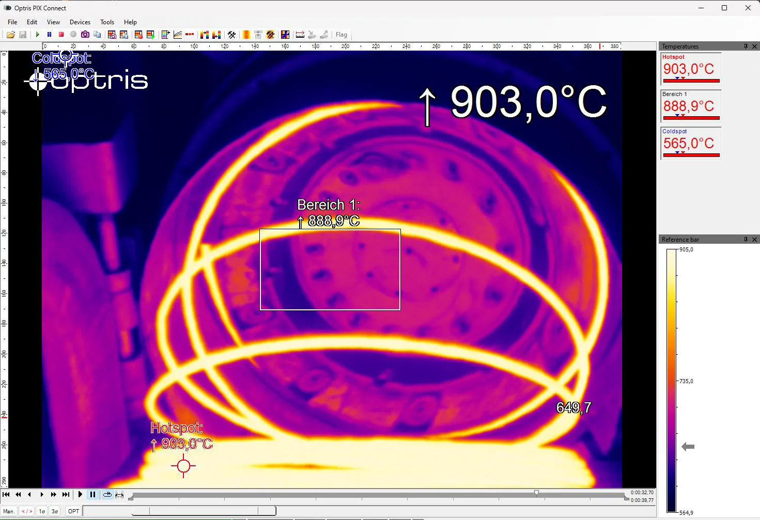Click the copy to clipboard icon
760x520 pixels.
click(x=97, y=35)
